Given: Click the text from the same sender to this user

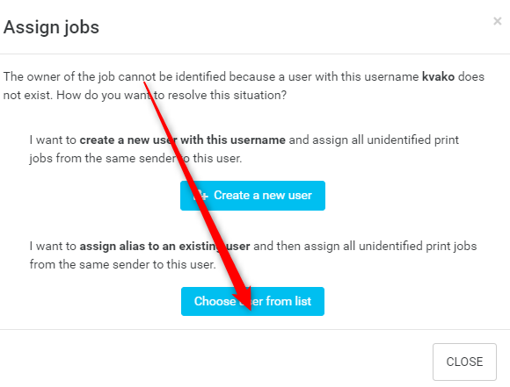Looking at the screenshot, I should 122,264.
